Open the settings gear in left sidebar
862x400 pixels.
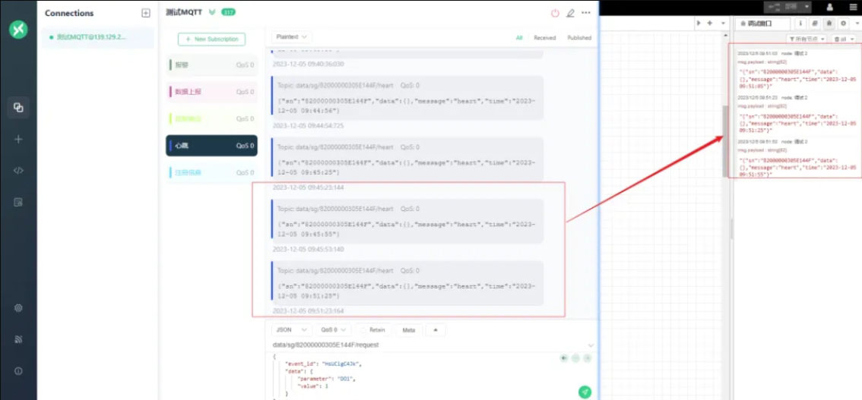[x=18, y=308]
